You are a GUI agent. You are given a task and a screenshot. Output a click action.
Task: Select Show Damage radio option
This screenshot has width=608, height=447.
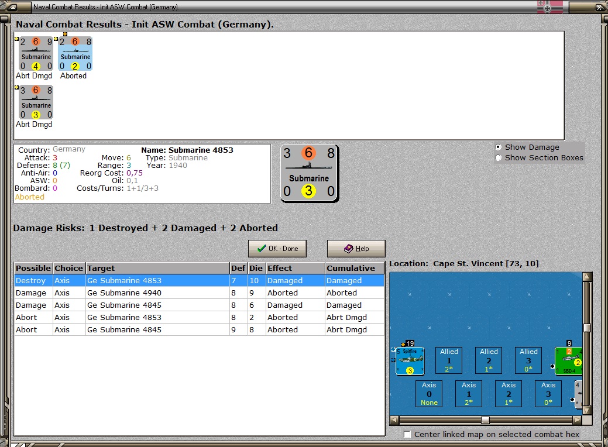(x=498, y=147)
